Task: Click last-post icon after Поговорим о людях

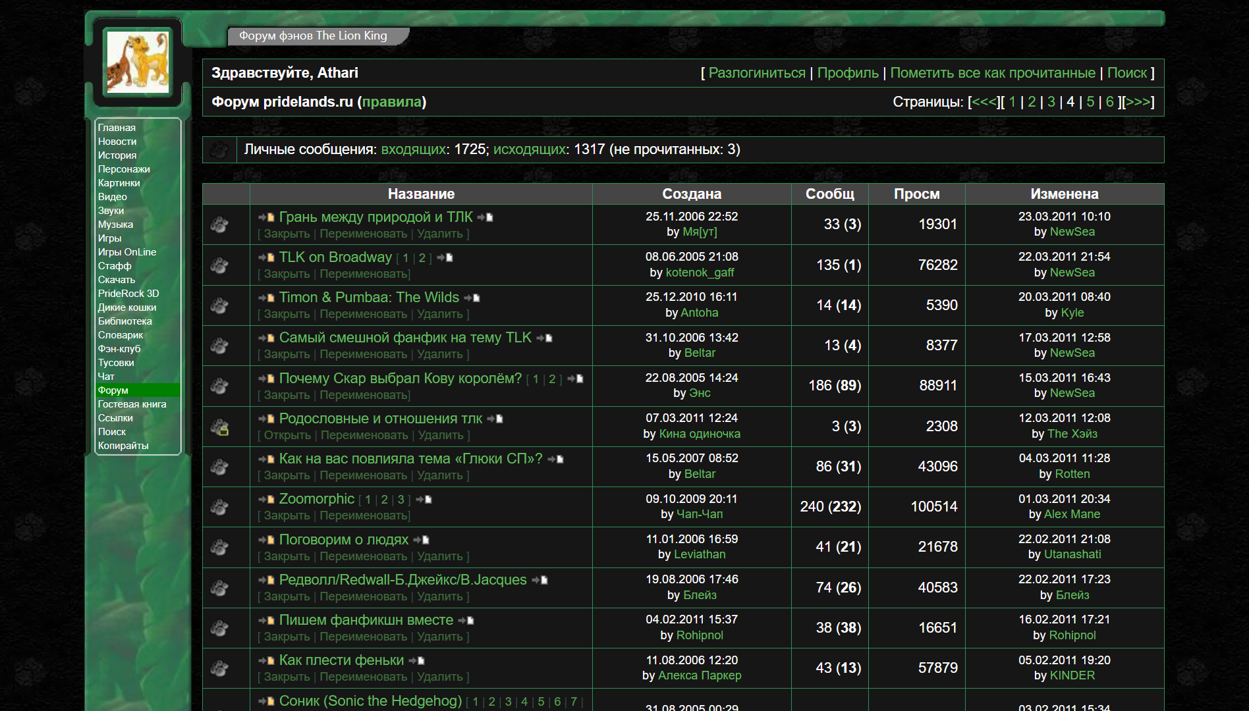Action: pyautogui.click(x=421, y=540)
